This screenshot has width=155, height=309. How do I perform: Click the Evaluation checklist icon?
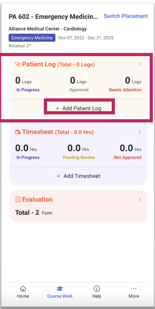pyautogui.click(x=18, y=199)
